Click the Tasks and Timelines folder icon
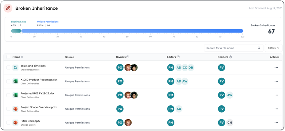This screenshot has width=285, height=131. (x=15, y=67)
